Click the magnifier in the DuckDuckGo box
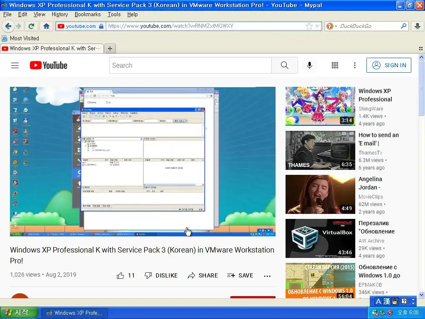Image resolution: width=425 pixels, height=319 pixels. (403, 26)
